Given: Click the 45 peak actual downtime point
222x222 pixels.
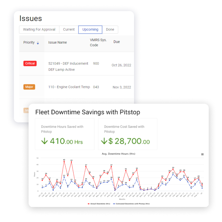Looking at the screenshot, I should 64,161.
